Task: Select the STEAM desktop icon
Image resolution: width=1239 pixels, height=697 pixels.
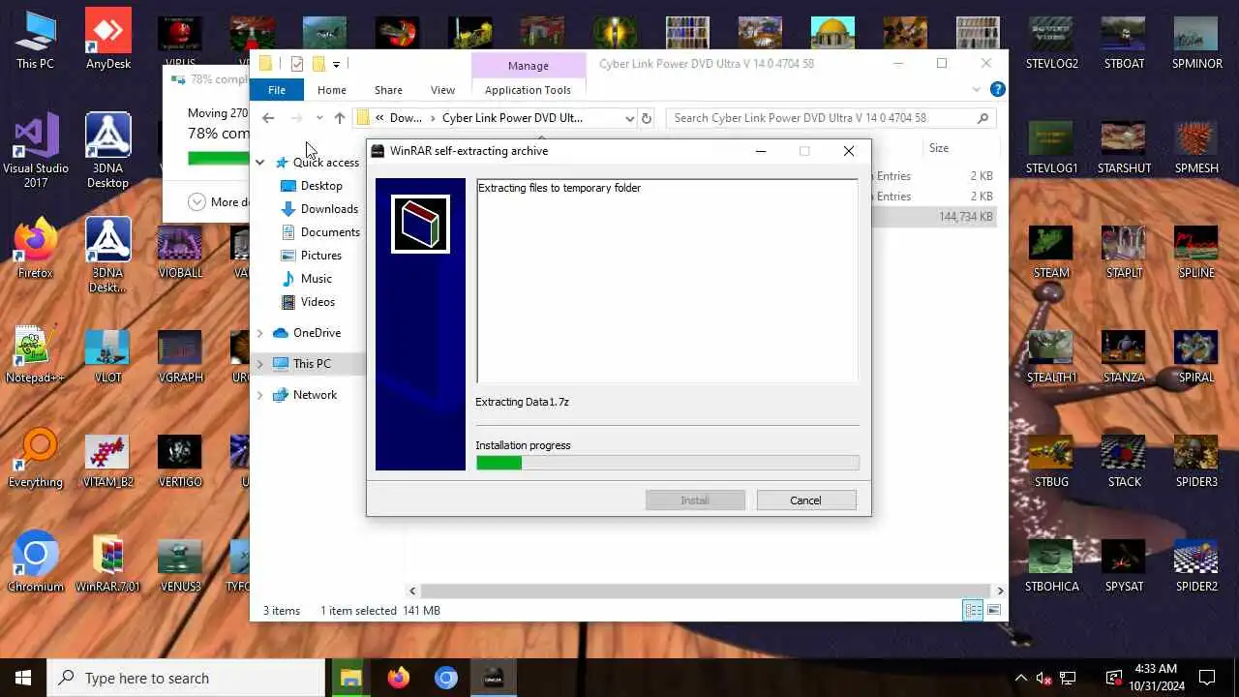Action: (1051, 250)
